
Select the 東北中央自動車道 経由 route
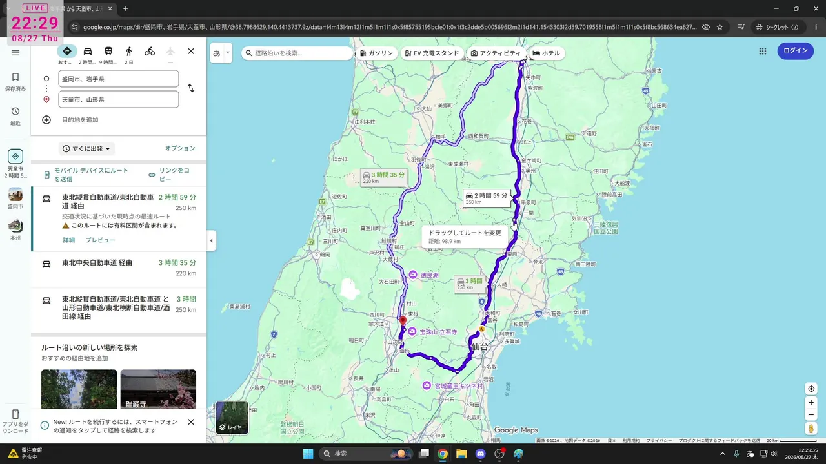[119, 269]
